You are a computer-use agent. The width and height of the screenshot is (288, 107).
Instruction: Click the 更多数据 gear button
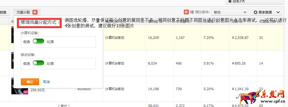tap(263, 12)
